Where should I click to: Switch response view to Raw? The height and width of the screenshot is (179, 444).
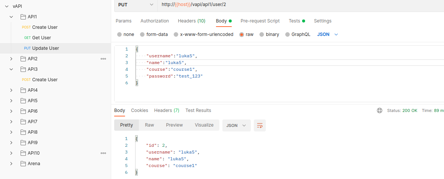tap(149, 125)
